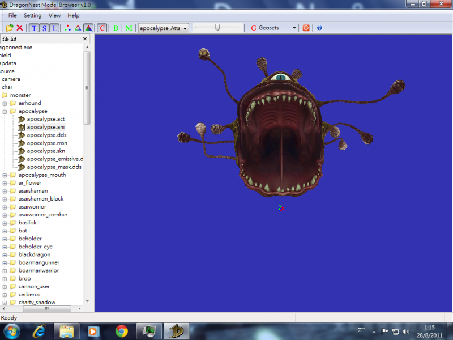Click the red X delete toolbar icon
453x340 pixels.
[20, 28]
